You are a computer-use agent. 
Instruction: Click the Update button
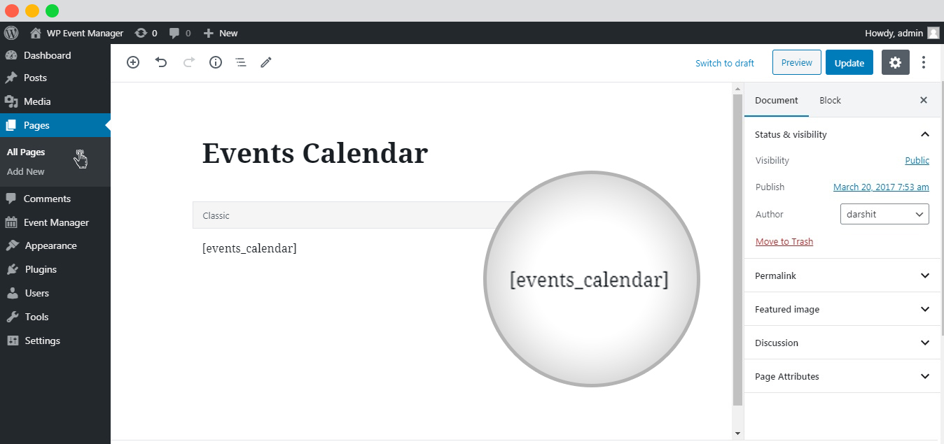[x=849, y=62]
